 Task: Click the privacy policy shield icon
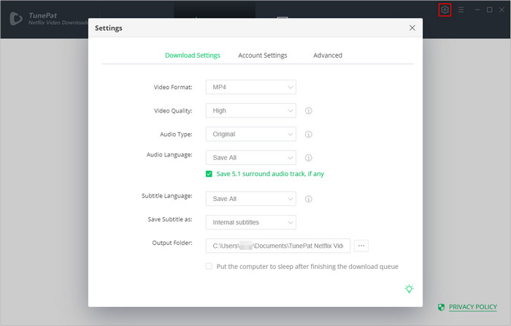pyautogui.click(x=441, y=307)
